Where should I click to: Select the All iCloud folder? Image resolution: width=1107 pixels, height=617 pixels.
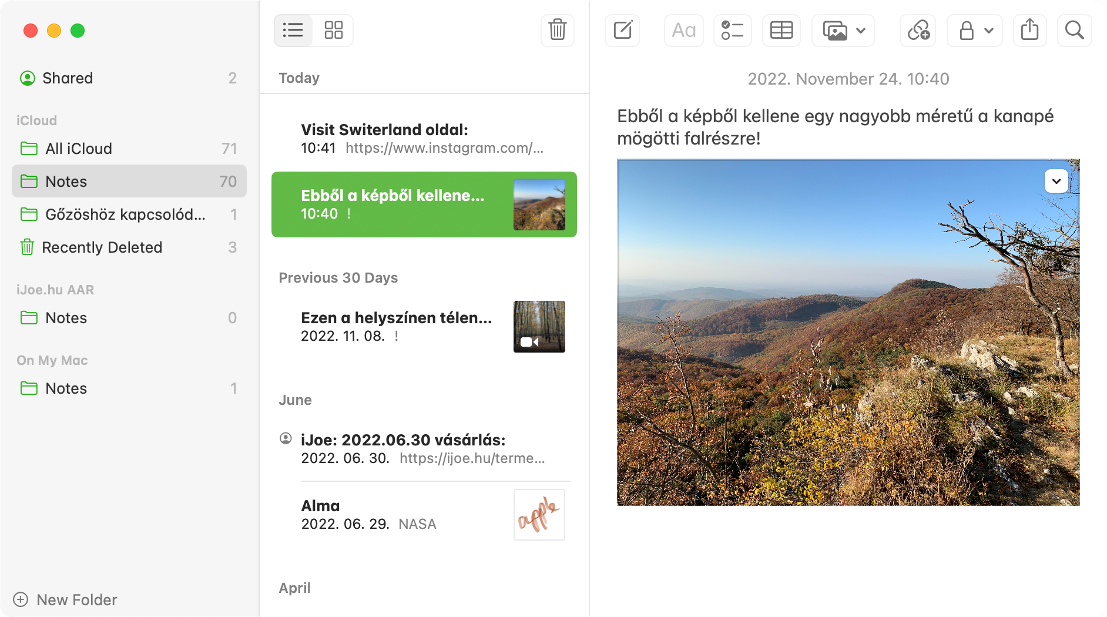(129, 149)
